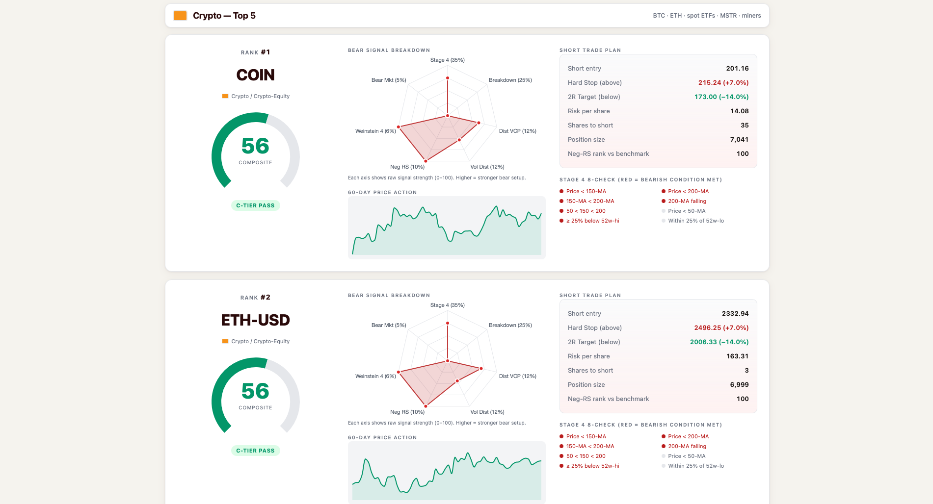933x504 pixels.
Task: Click Breakdown (25%) axis label on COIN radar
Action: click(510, 80)
